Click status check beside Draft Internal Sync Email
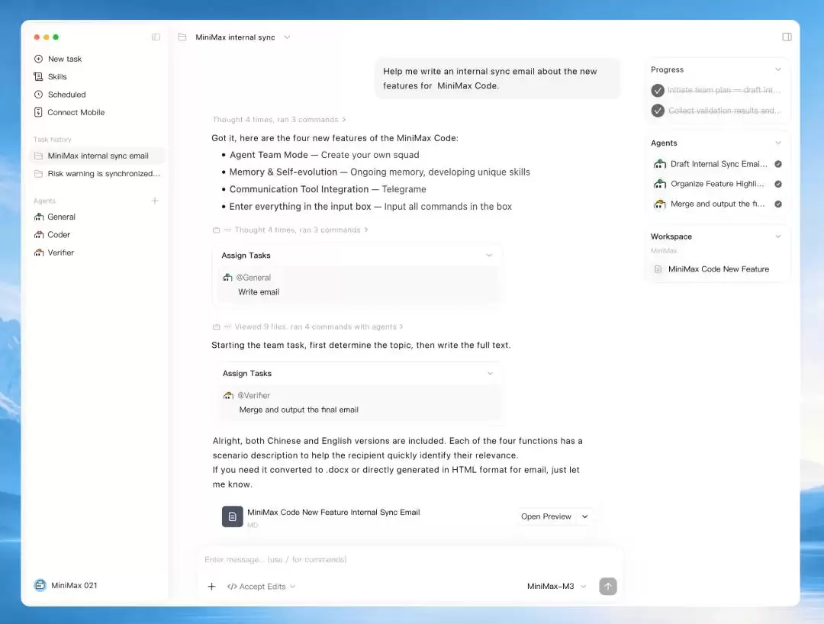824x624 pixels. 778,164
